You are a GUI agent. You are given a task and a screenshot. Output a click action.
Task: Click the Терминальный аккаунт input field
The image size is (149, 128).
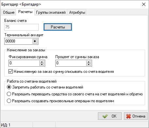pyautogui.click(x=19, y=41)
